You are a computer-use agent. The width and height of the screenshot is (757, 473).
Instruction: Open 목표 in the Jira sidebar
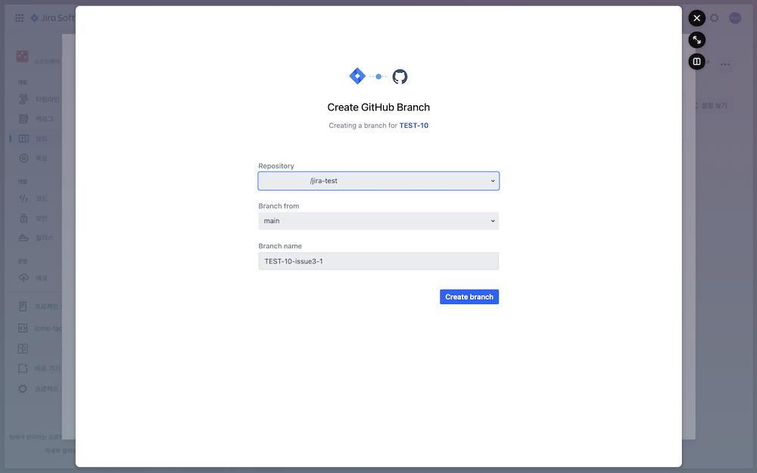(x=34, y=158)
